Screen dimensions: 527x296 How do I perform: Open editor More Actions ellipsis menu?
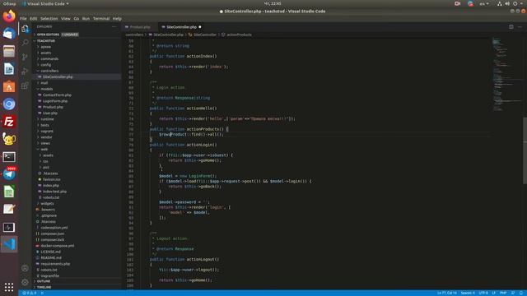pos(520,27)
